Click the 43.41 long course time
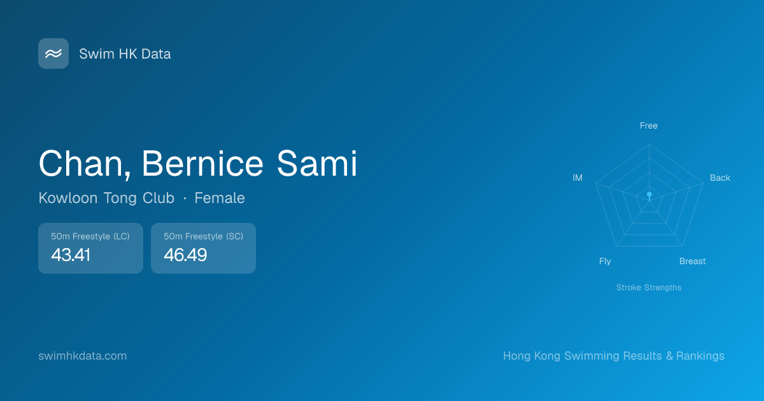Screen dimensions: 764x401 pos(71,255)
